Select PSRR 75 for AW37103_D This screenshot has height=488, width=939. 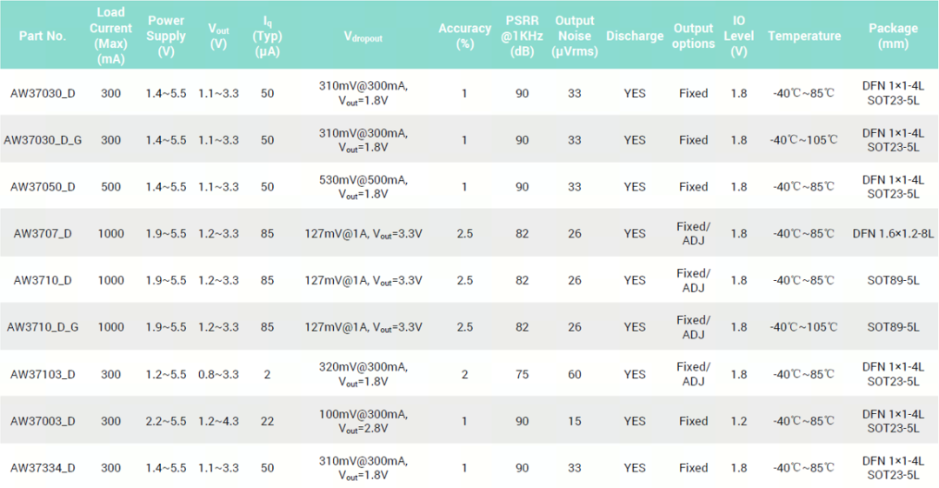[x=523, y=375]
